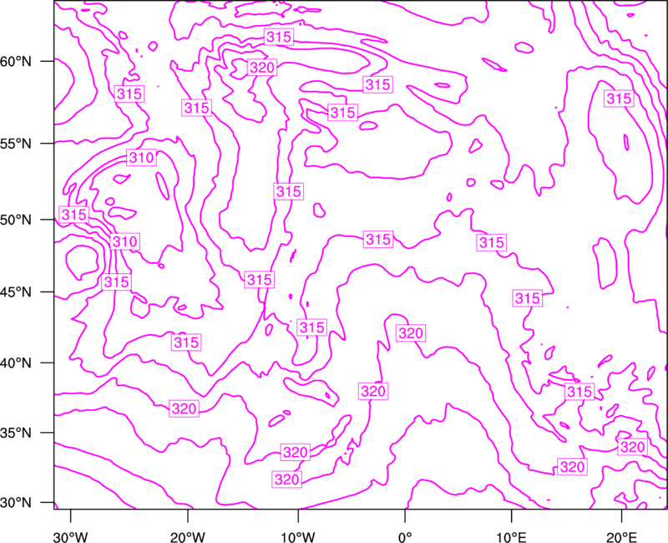The width and height of the screenshot is (668, 543).
Task: Select the 50°N latitude axis label
Action: click(16, 220)
